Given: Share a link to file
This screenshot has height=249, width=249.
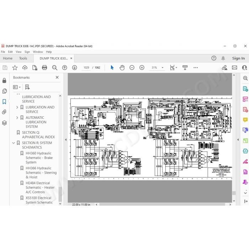Looking at the screenshot, I should click(x=224, y=68).
